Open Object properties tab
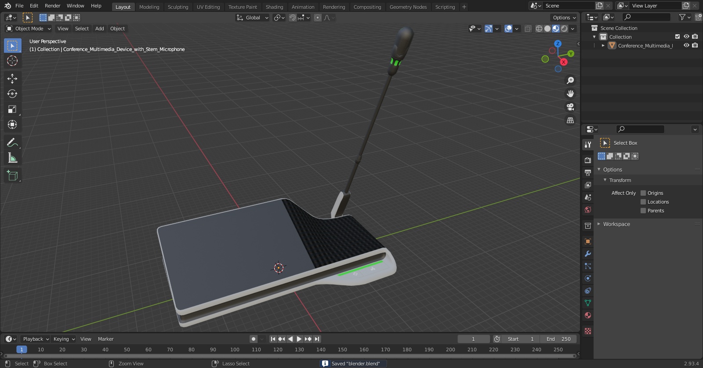The image size is (703, 368). (588, 241)
